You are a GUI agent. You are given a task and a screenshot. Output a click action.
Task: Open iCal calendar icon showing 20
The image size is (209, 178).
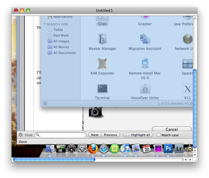point(147,149)
